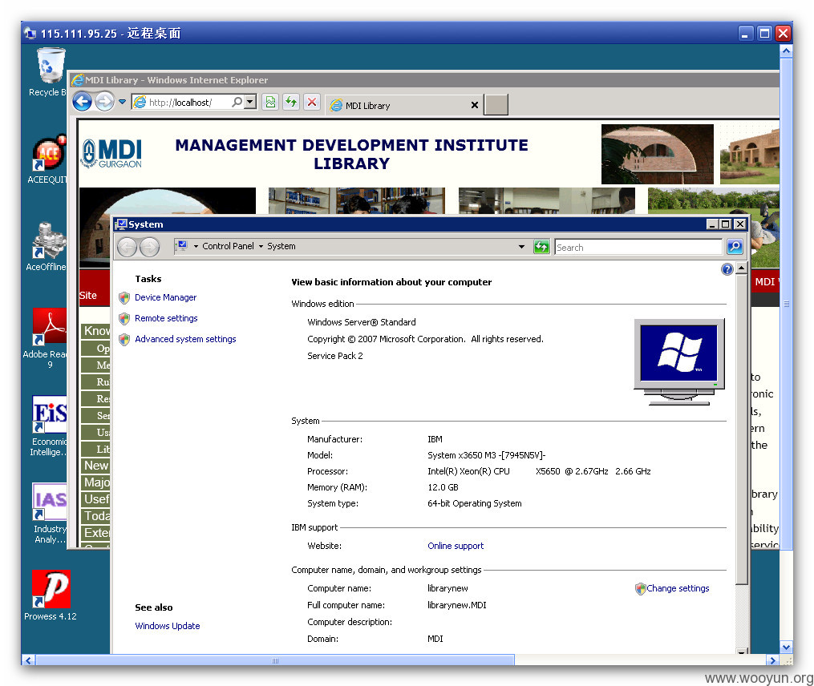Click the remote desktop title bar icon
The width and height of the screenshot is (814, 686).
click(30, 33)
